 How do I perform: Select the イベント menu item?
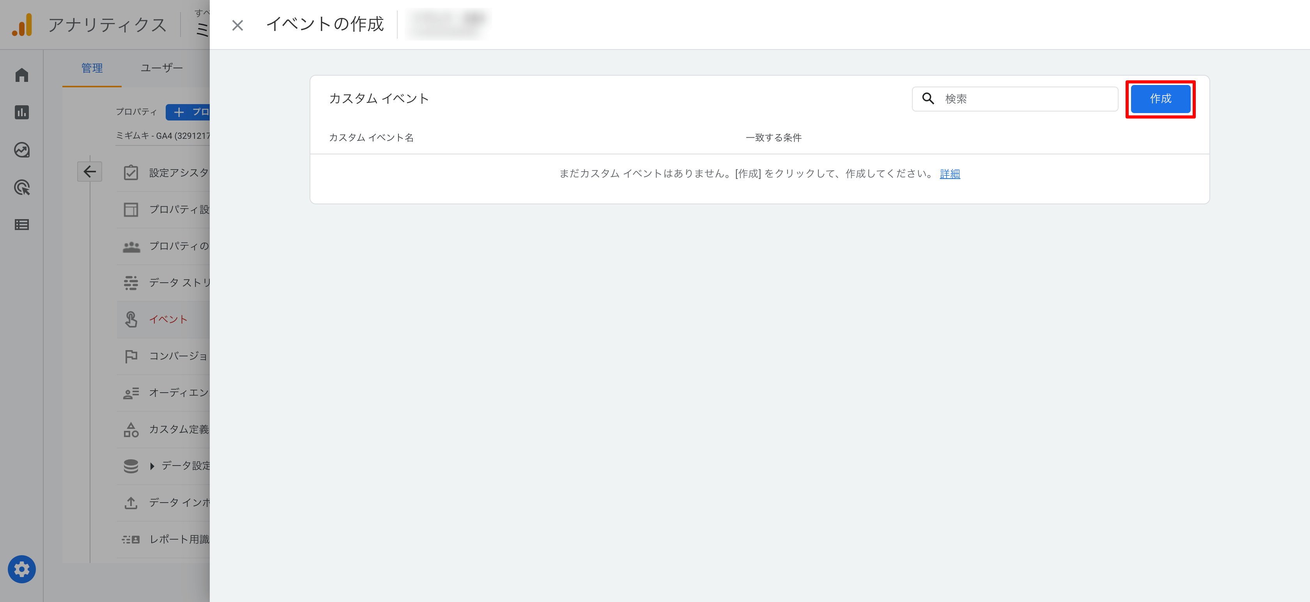163,319
